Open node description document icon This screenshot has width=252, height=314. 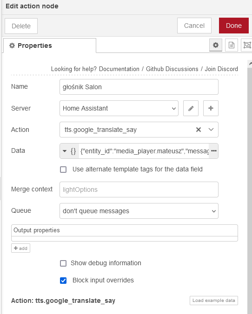pyautogui.click(x=232, y=45)
